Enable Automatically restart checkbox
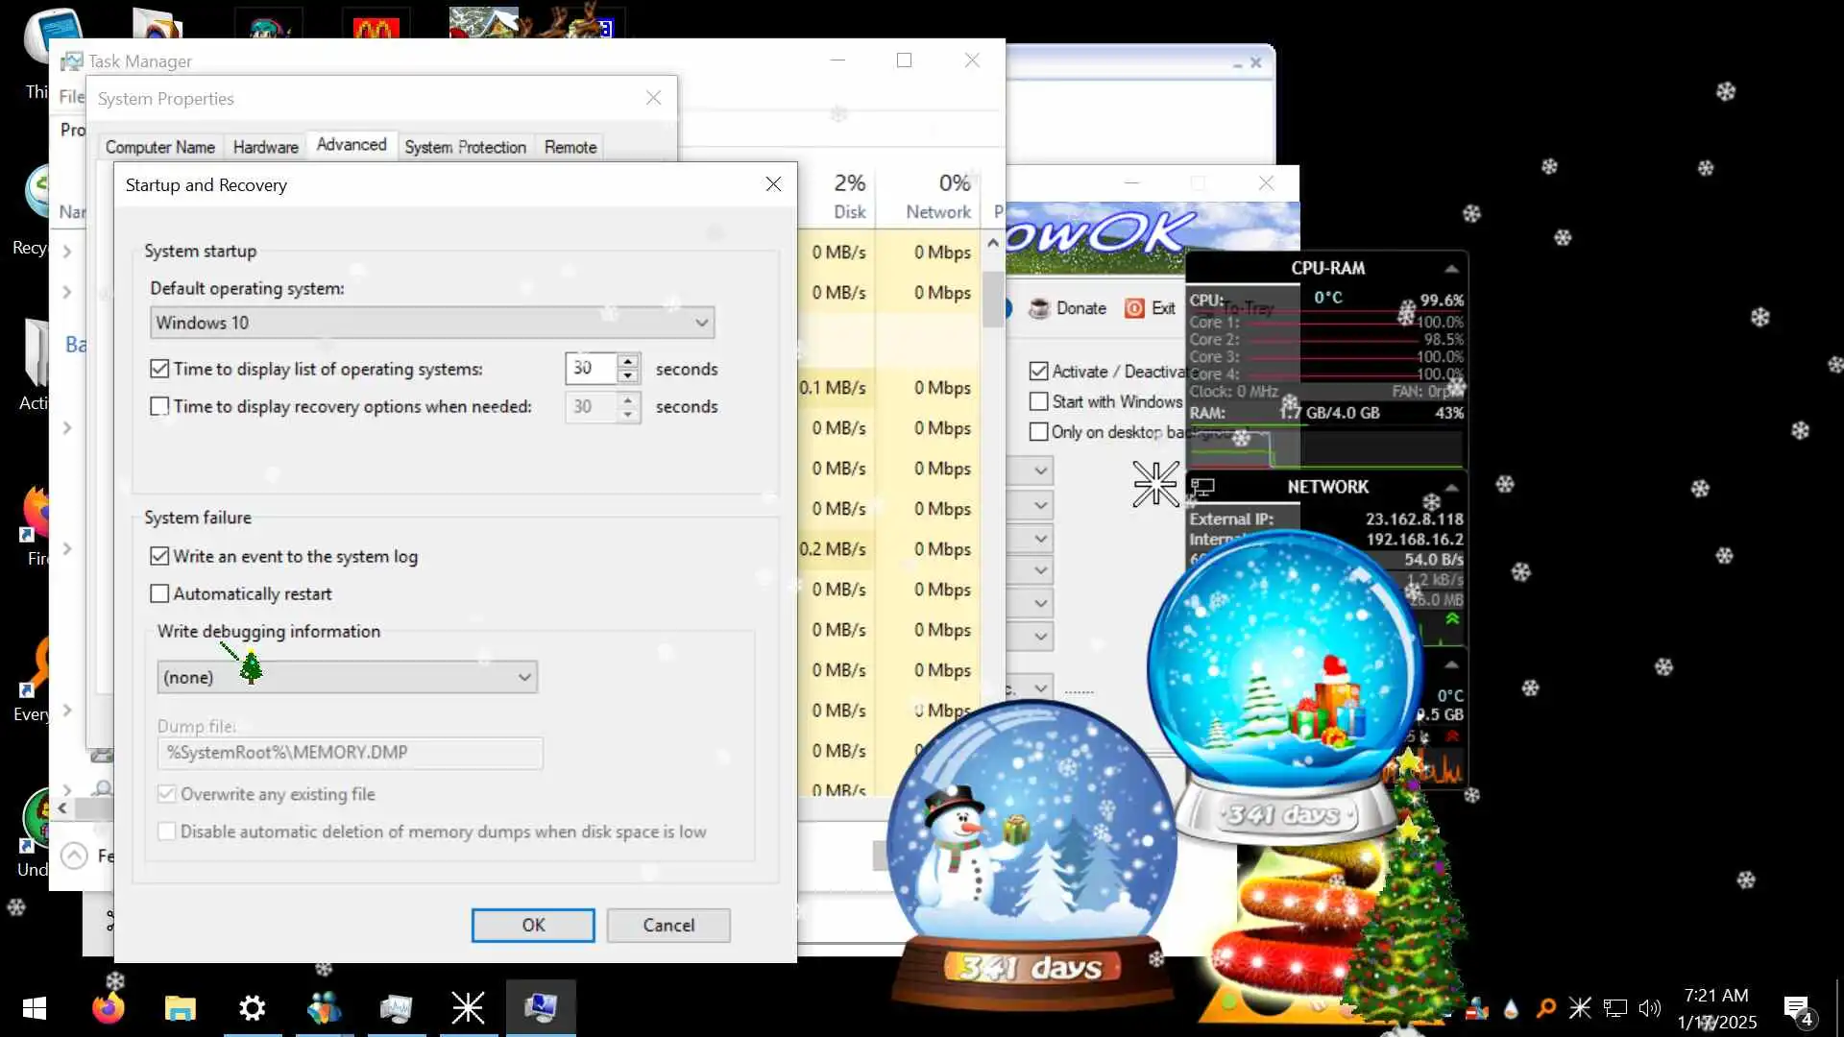This screenshot has height=1037, width=1844. click(159, 594)
